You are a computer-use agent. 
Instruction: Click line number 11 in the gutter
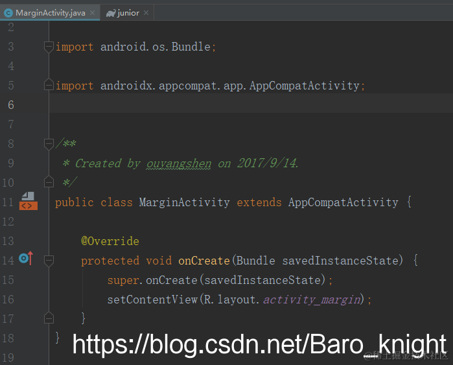(x=8, y=202)
